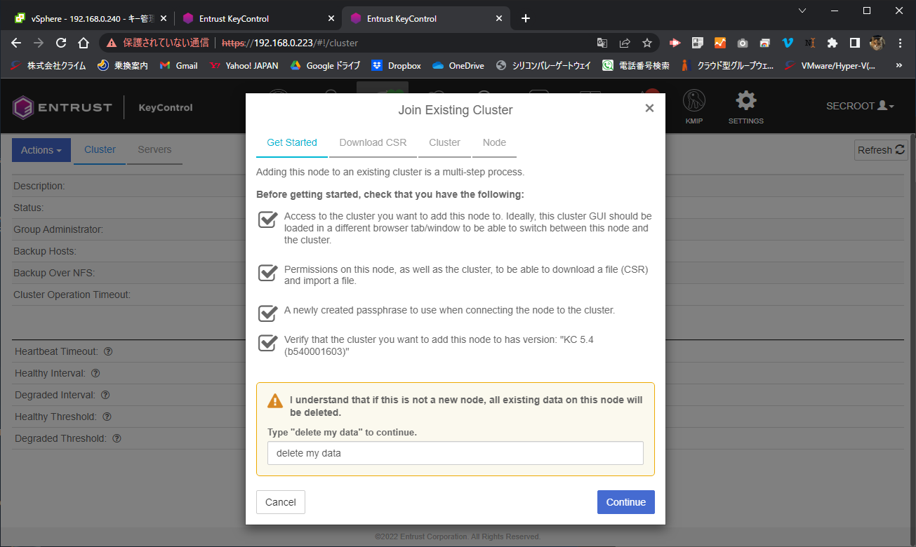Switch to the Cluster tab behind dialog
Image resolution: width=916 pixels, height=547 pixels.
pos(100,149)
